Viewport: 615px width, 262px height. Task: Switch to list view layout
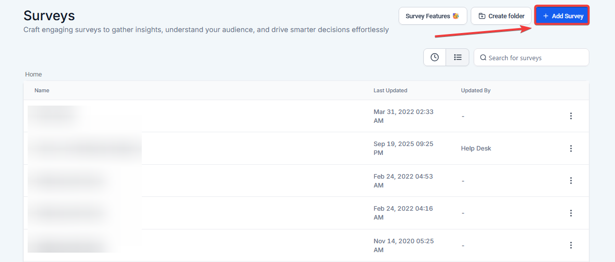click(458, 57)
